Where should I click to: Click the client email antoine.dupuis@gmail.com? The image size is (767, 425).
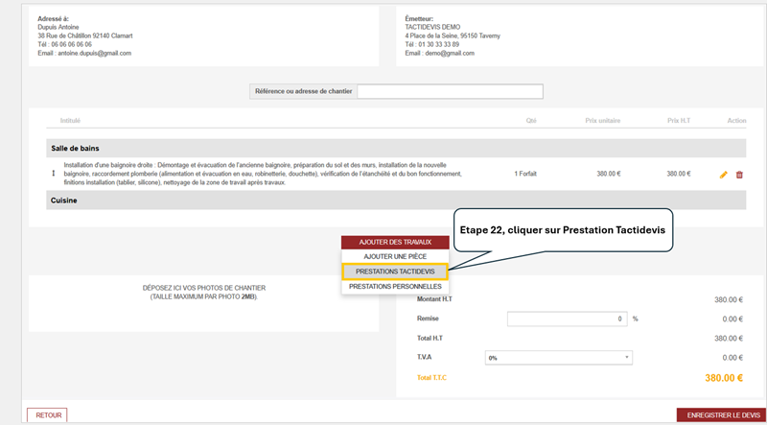[94, 54]
